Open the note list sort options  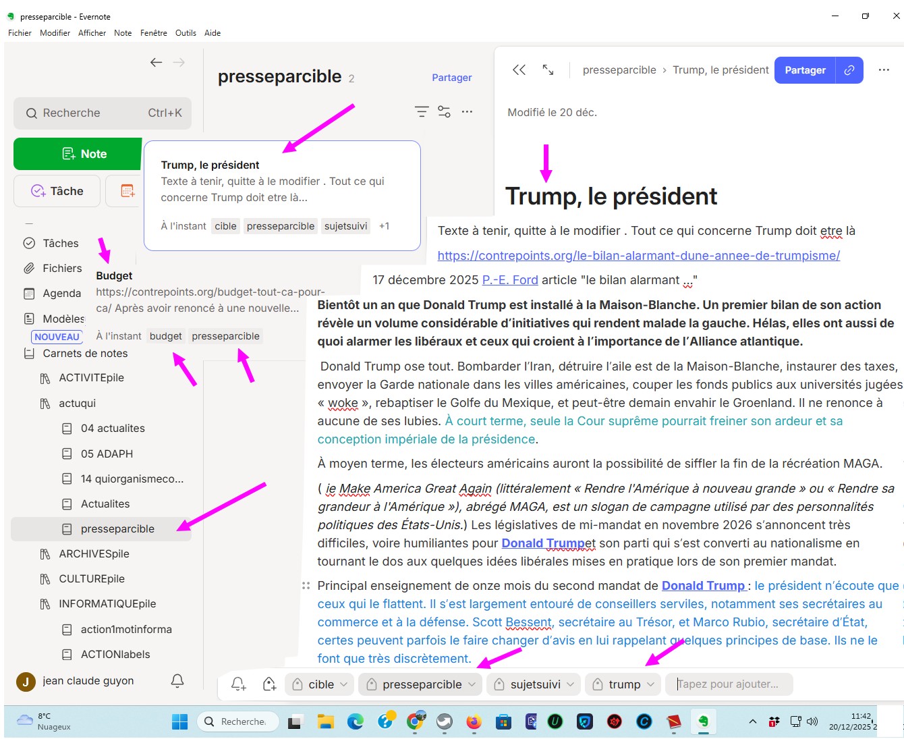point(422,112)
